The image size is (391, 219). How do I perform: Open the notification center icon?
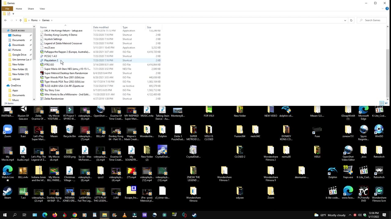(x=384, y=215)
